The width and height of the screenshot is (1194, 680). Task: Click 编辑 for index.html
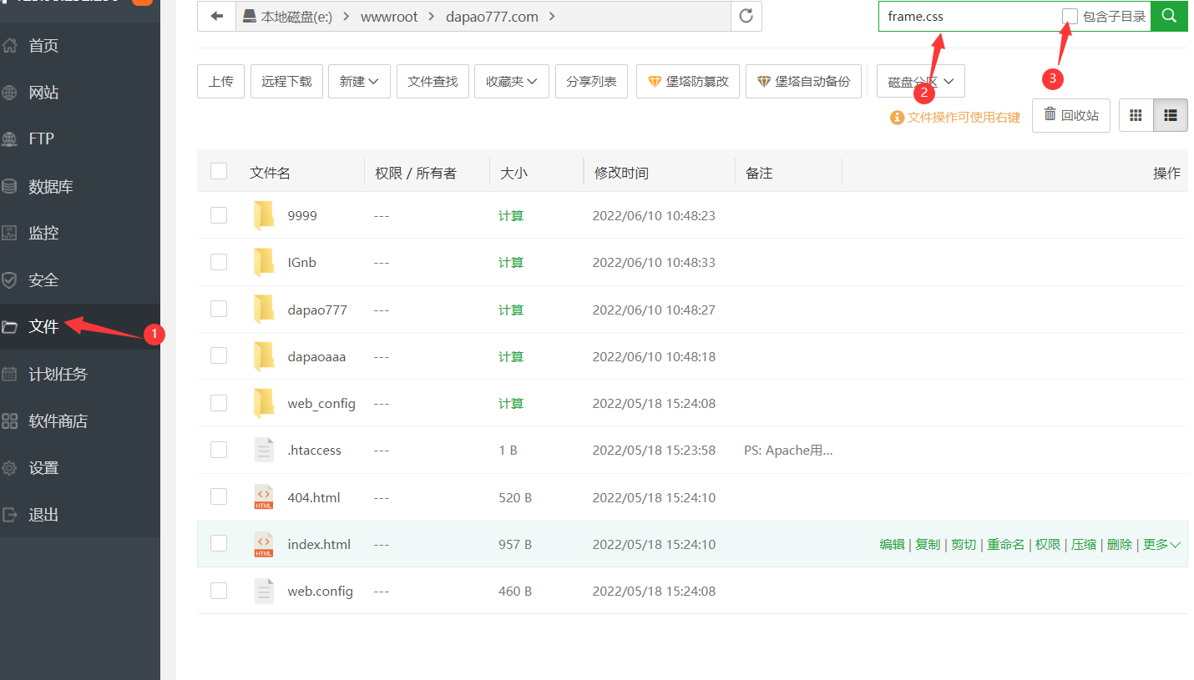tap(892, 544)
